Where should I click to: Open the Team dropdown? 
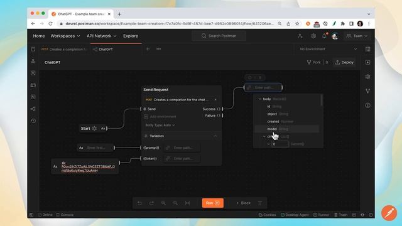pos(357,36)
